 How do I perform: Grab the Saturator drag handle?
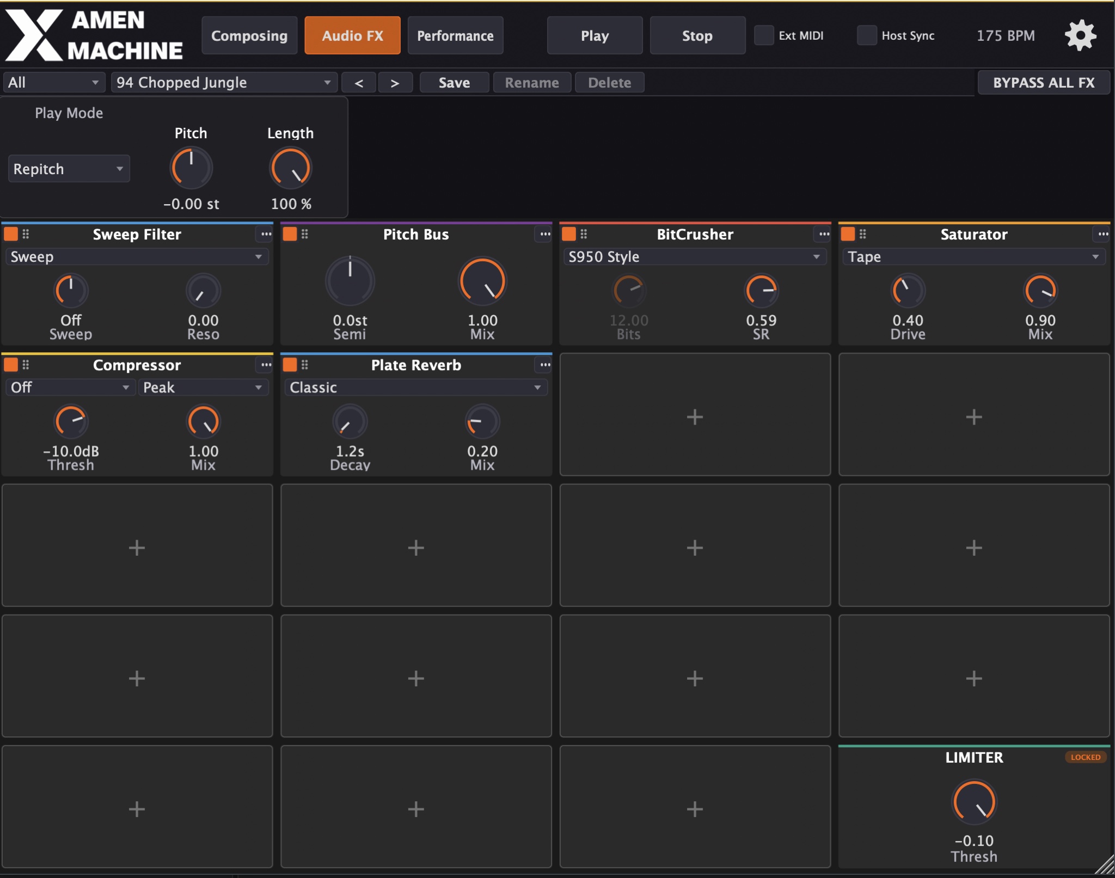[863, 234]
